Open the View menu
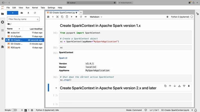Screen dimensions: 200x112 coord(21,7)
